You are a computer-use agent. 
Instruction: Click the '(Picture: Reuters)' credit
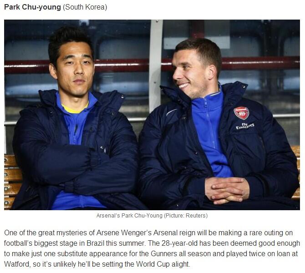coord(186,216)
